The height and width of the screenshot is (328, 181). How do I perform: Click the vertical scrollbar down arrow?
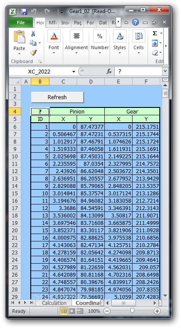[165, 295]
